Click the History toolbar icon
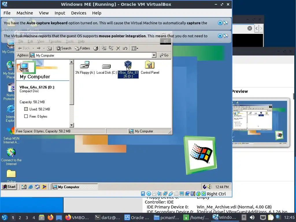Viewport: 296px width, 222px height. pyautogui.click(x=96, y=48)
